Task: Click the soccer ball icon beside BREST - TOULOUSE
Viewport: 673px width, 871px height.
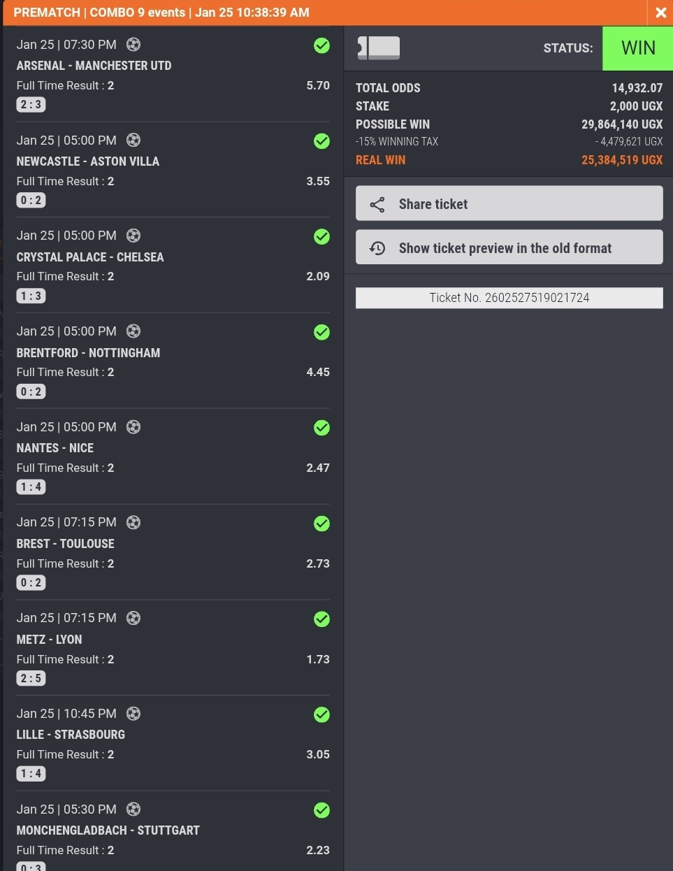Action: [133, 522]
